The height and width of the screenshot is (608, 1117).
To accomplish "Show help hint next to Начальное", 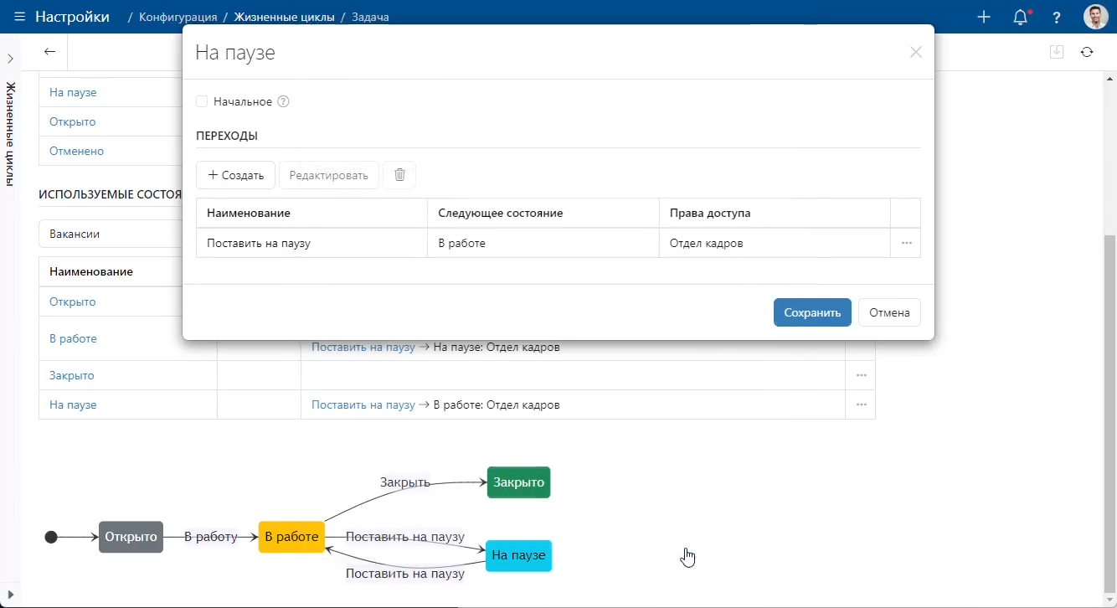I will (x=283, y=101).
